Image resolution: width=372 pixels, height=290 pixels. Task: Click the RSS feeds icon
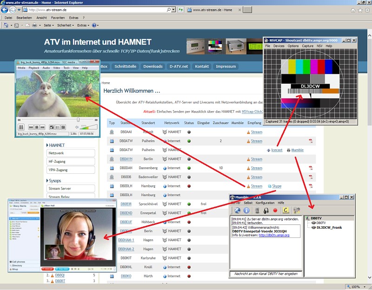17,26
